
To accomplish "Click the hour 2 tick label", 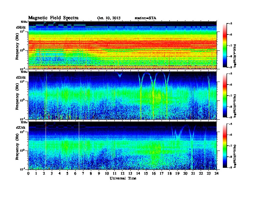I will 44,173.
